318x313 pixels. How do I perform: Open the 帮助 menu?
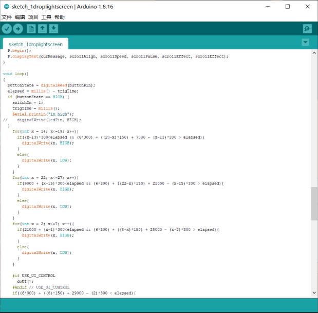click(60, 17)
